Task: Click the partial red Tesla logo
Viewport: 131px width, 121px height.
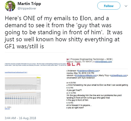Action: pos(74,64)
